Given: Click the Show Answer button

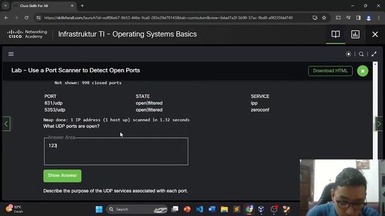Looking at the screenshot, I should 63,176.
